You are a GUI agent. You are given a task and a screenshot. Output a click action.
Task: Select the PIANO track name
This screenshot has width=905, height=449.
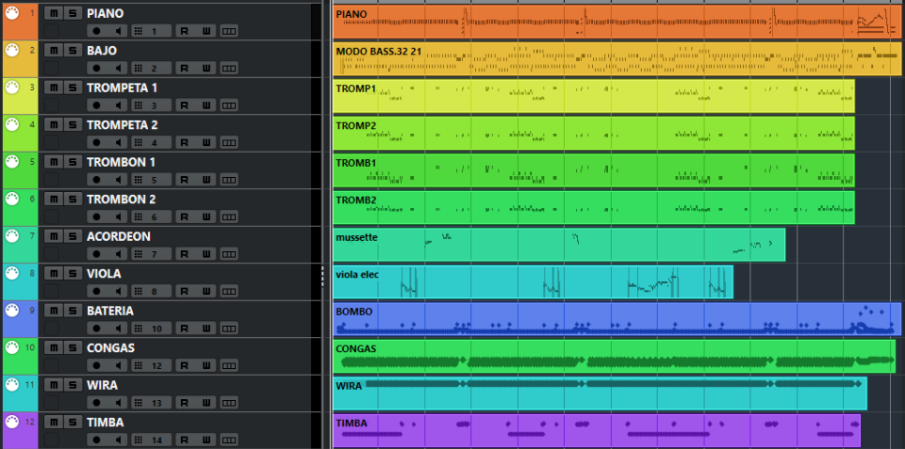pyautogui.click(x=105, y=13)
